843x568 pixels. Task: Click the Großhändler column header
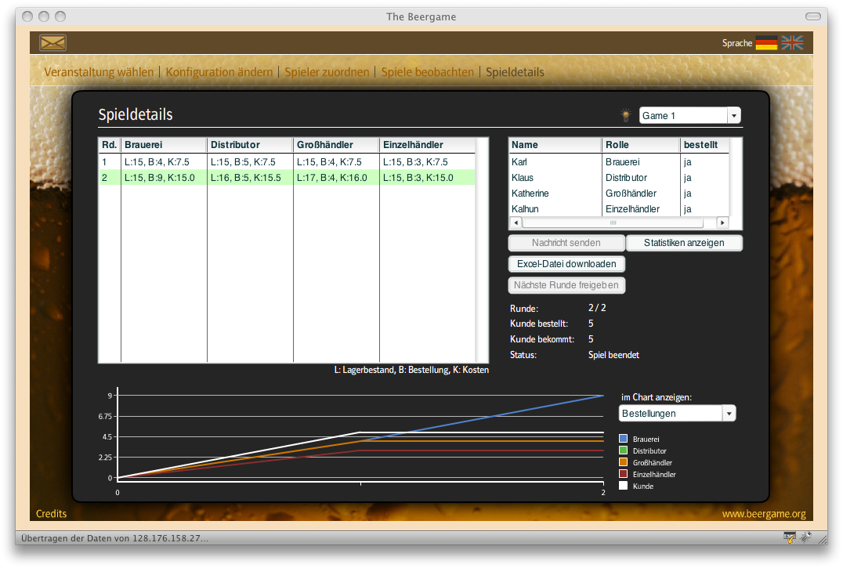click(336, 145)
